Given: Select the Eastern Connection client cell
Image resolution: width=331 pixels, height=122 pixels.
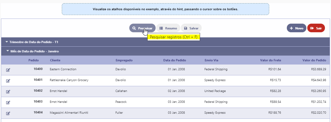Looking at the screenshot, I should pyautogui.click(x=63, y=69).
